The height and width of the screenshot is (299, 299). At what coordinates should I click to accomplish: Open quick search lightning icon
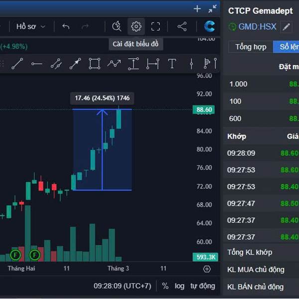pos(117,26)
